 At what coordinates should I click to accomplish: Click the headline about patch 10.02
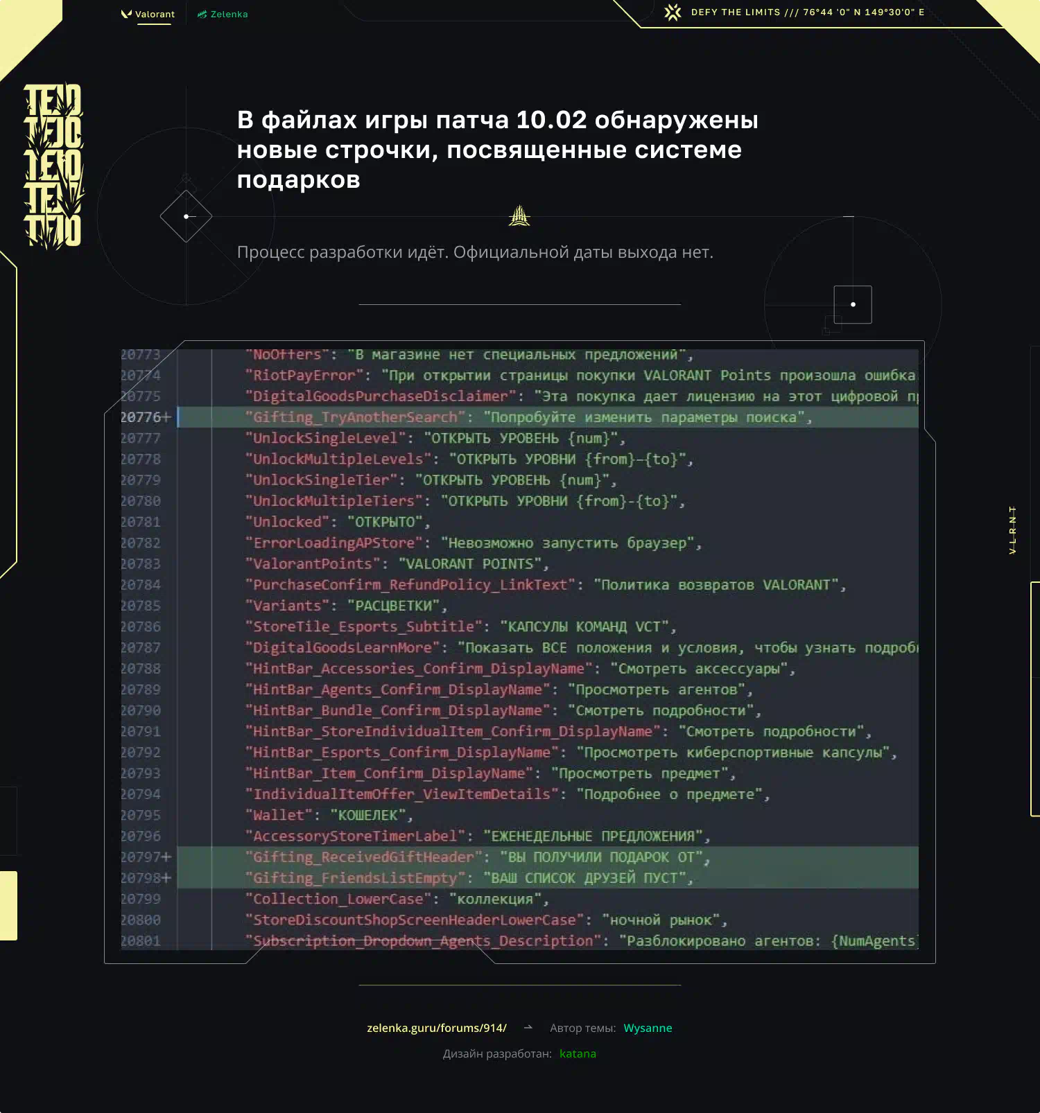[x=497, y=149]
